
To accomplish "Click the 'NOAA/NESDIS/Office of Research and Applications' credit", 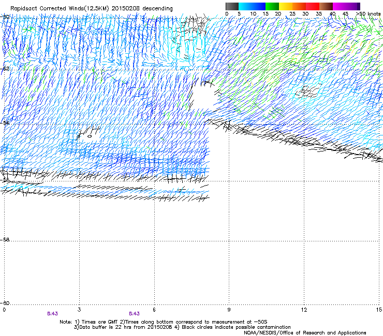I will (305, 333).
